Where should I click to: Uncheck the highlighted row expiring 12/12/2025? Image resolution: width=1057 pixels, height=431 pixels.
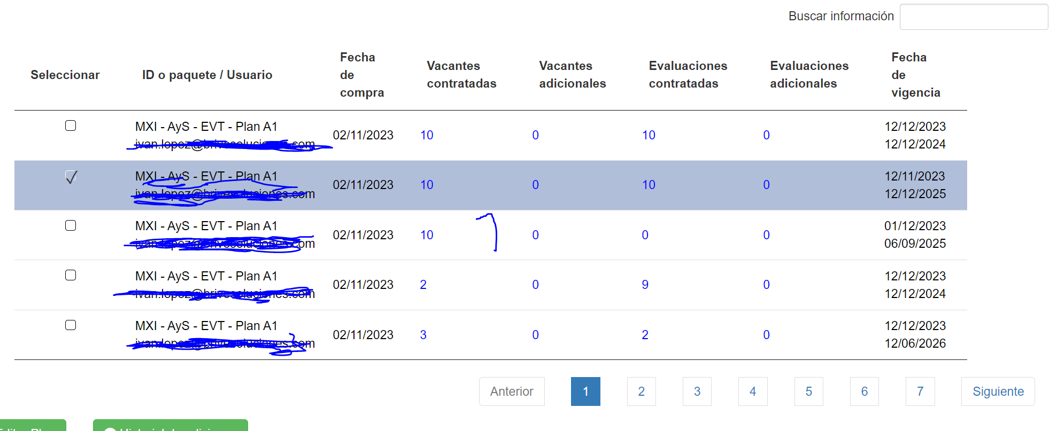71,176
